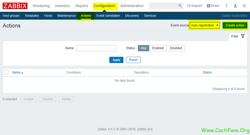The image size is (250, 135).
Task: Go to Event correlation submenu
Action: pos(108,16)
